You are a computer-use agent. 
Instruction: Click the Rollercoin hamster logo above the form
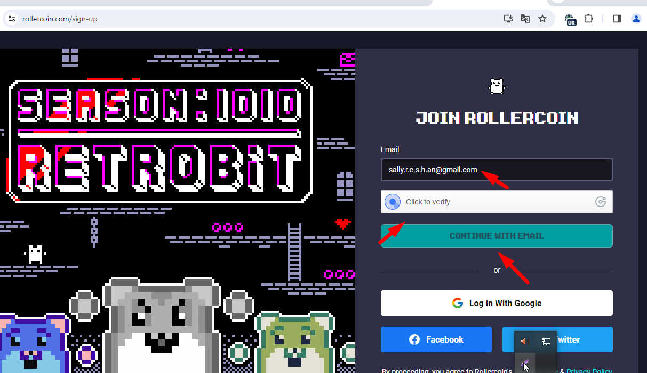497,86
